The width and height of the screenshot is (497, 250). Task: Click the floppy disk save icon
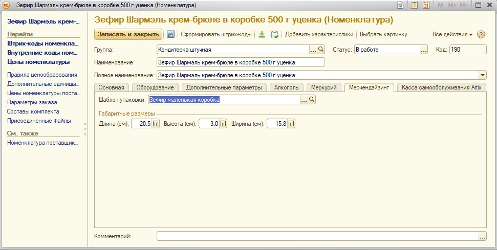171,35
